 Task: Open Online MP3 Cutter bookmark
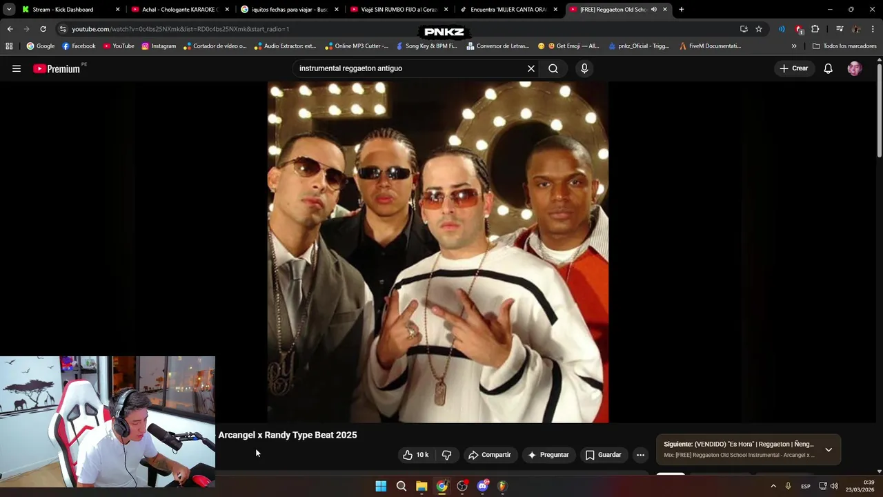[357, 46]
